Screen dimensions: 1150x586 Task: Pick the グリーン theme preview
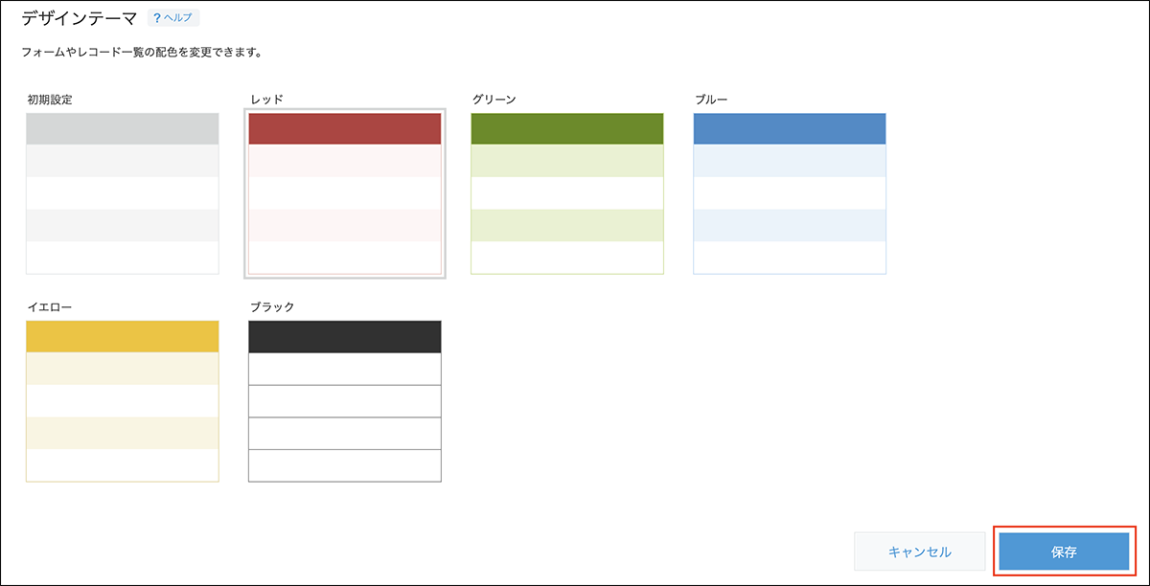click(567, 193)
